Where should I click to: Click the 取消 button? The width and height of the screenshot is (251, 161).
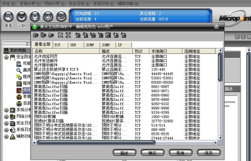click(x=181, y=153)
